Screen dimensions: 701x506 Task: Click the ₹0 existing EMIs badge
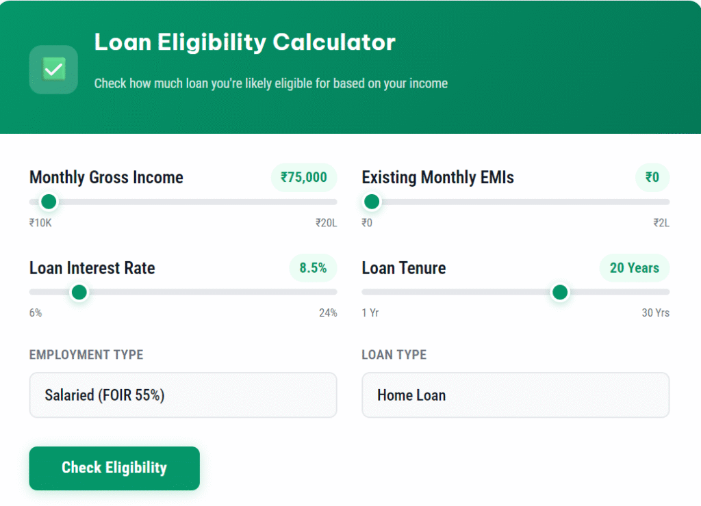coord(652,177)
